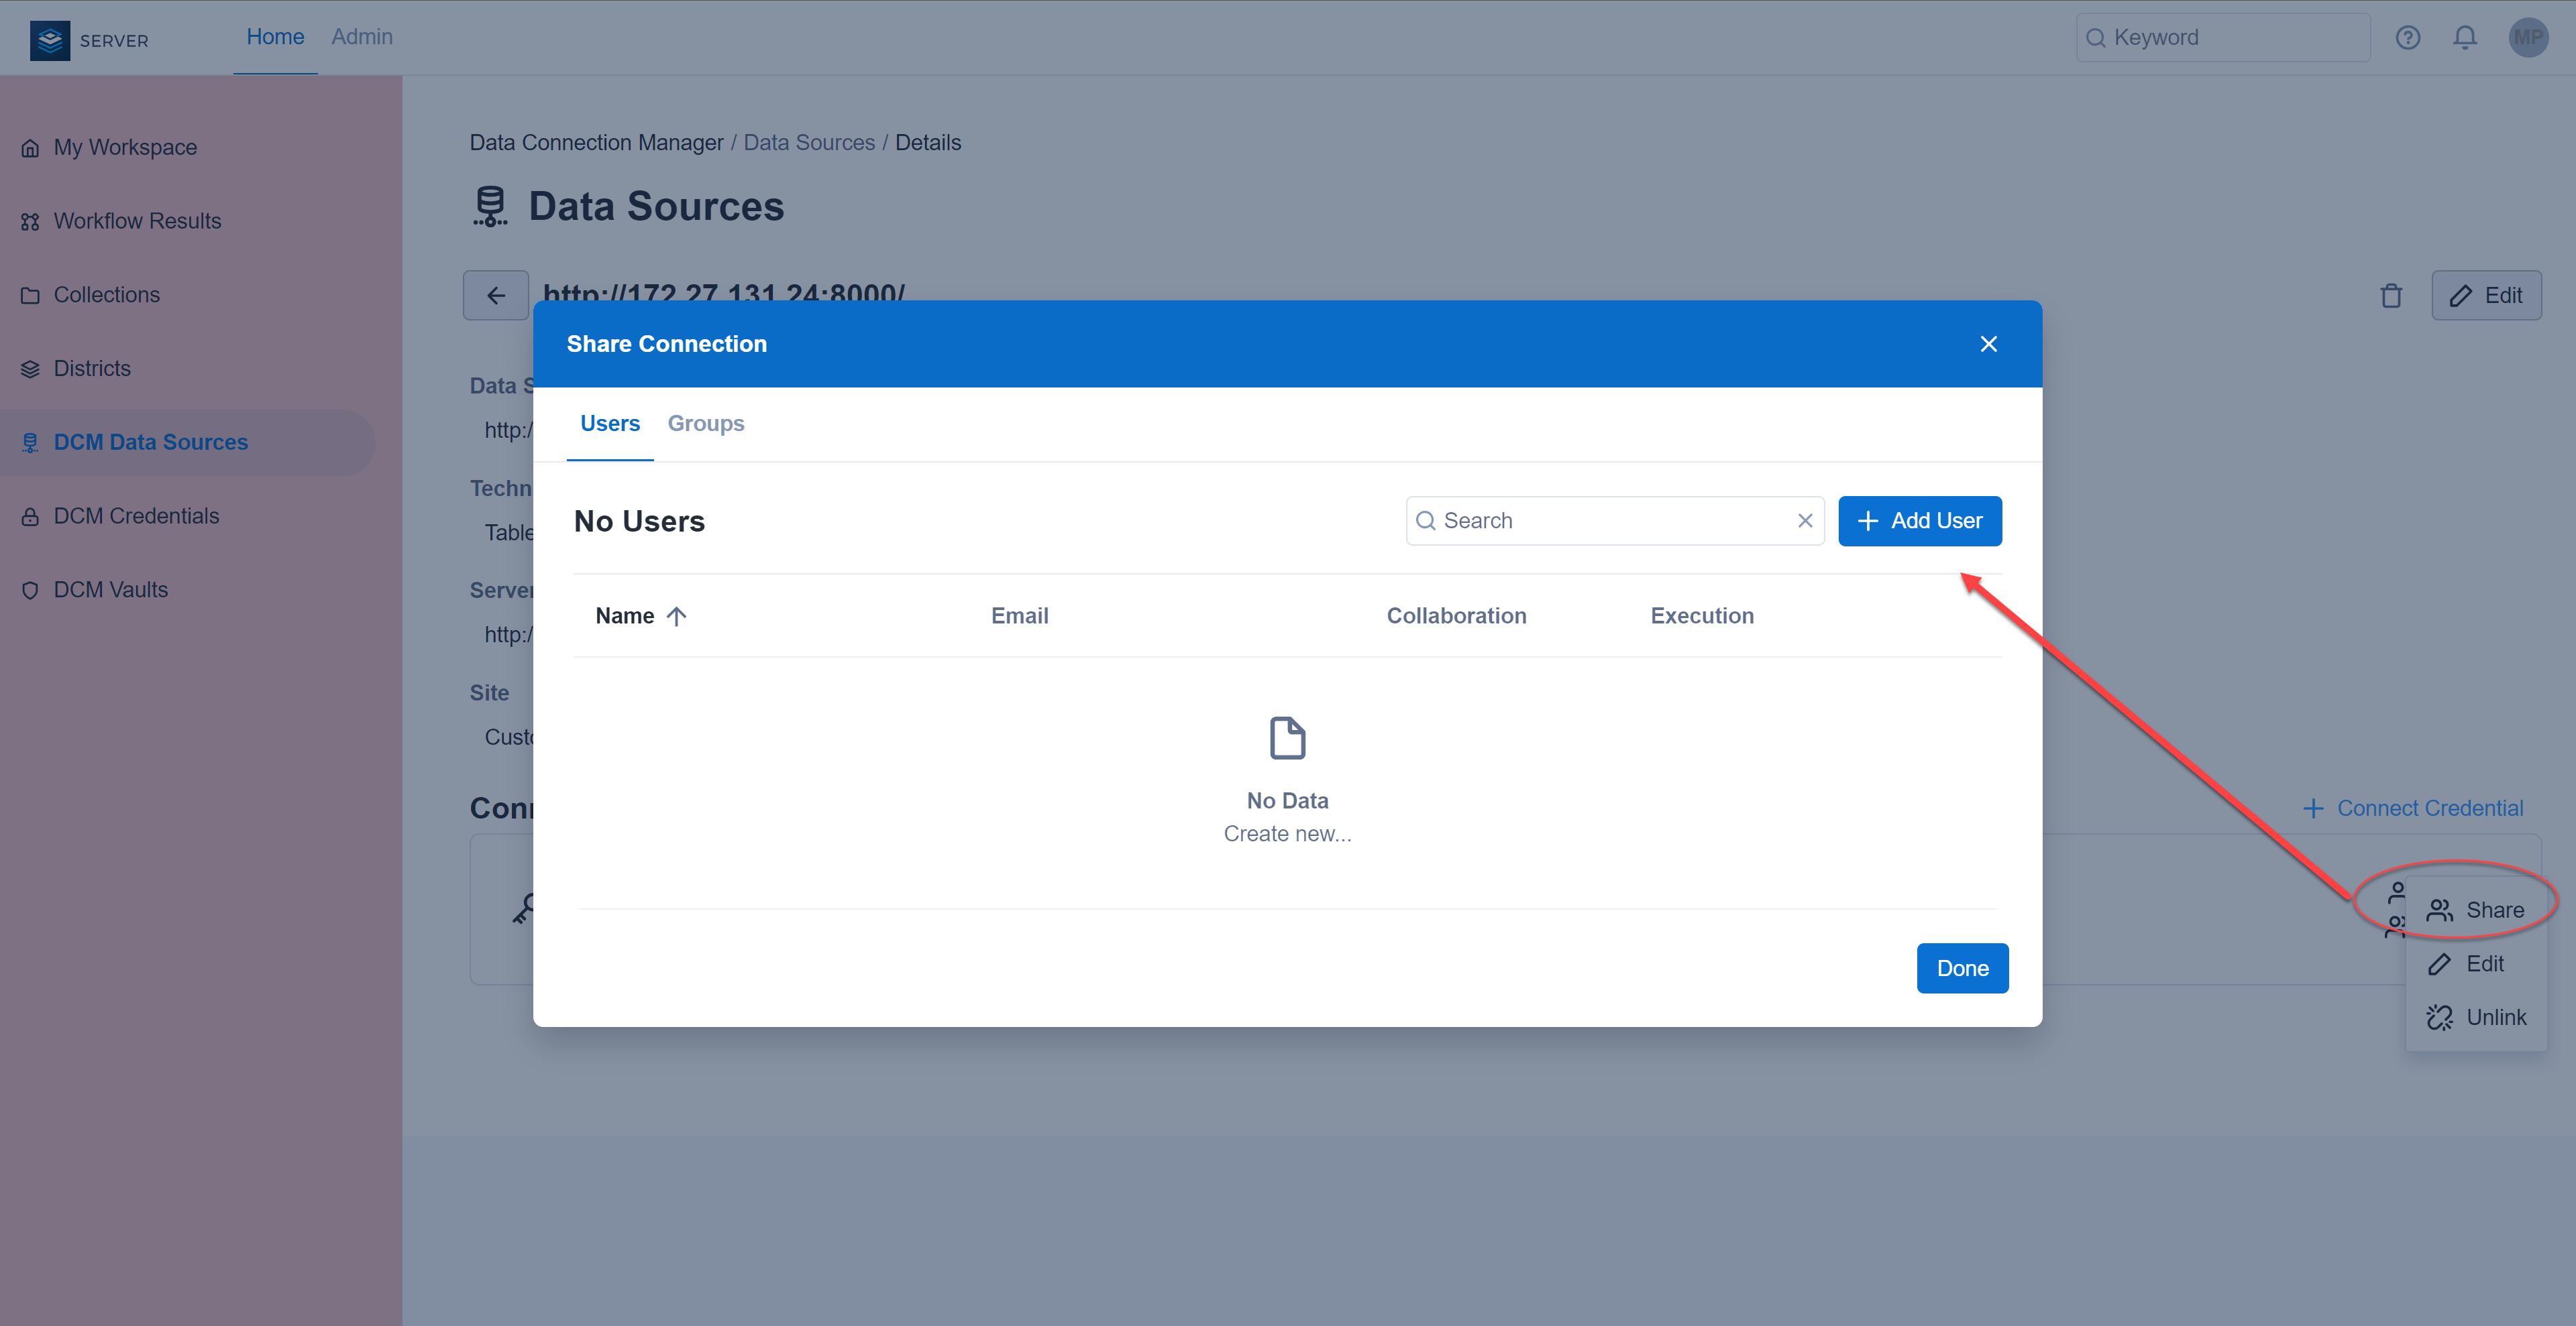Open the notifications bell icon
The height and width of the screenshot is (1326, 2576).
[2465, 38]
